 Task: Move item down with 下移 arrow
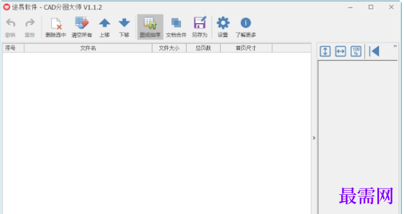click(x=124, y=27)
